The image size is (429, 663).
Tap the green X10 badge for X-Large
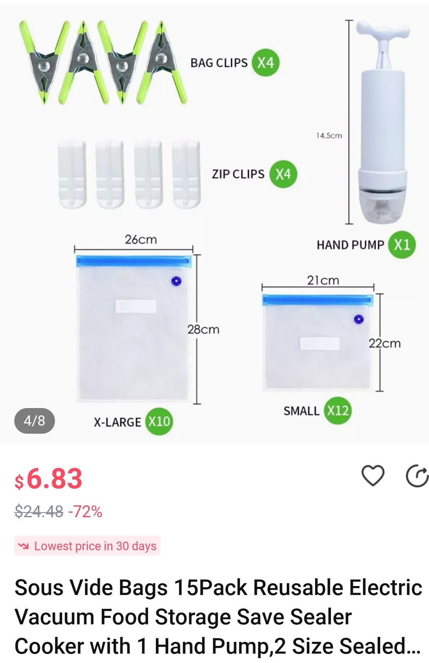(159, 421)
